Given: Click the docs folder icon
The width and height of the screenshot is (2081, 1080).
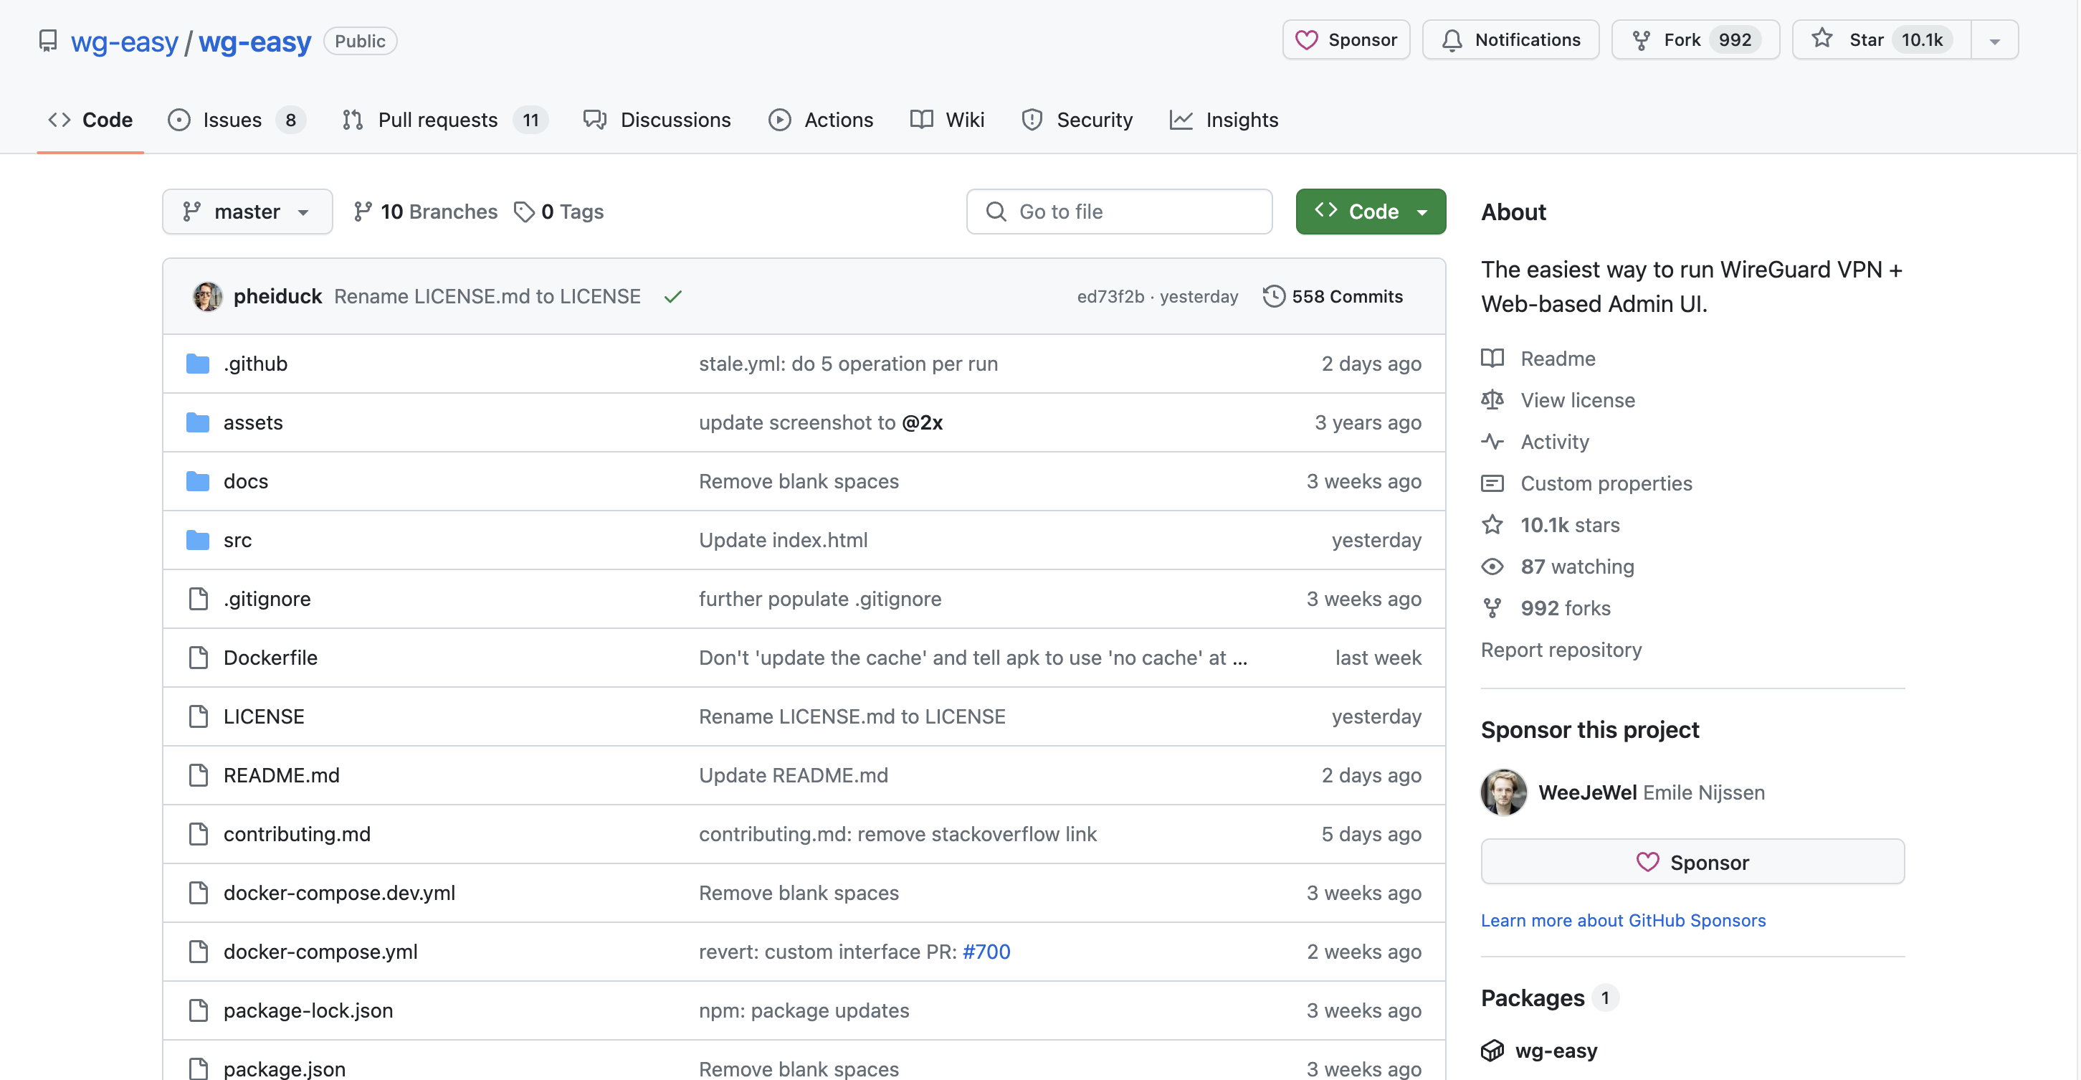Looking at the screenshot, I should coord(197,482).
